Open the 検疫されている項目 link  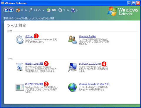tap(34, 64)
